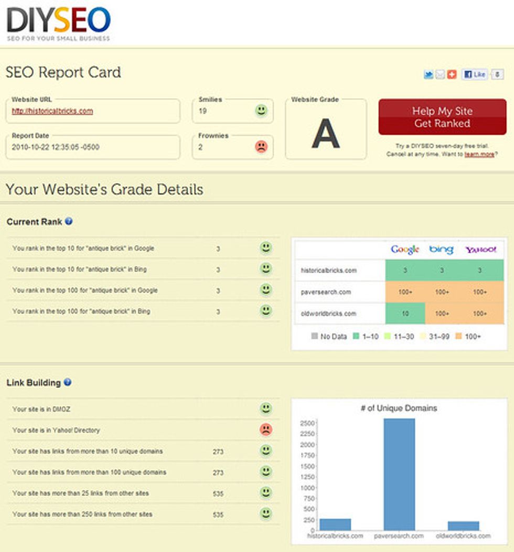Like the report on Facebook
This screenshot has width=514, height=552.
pos(474,74)
